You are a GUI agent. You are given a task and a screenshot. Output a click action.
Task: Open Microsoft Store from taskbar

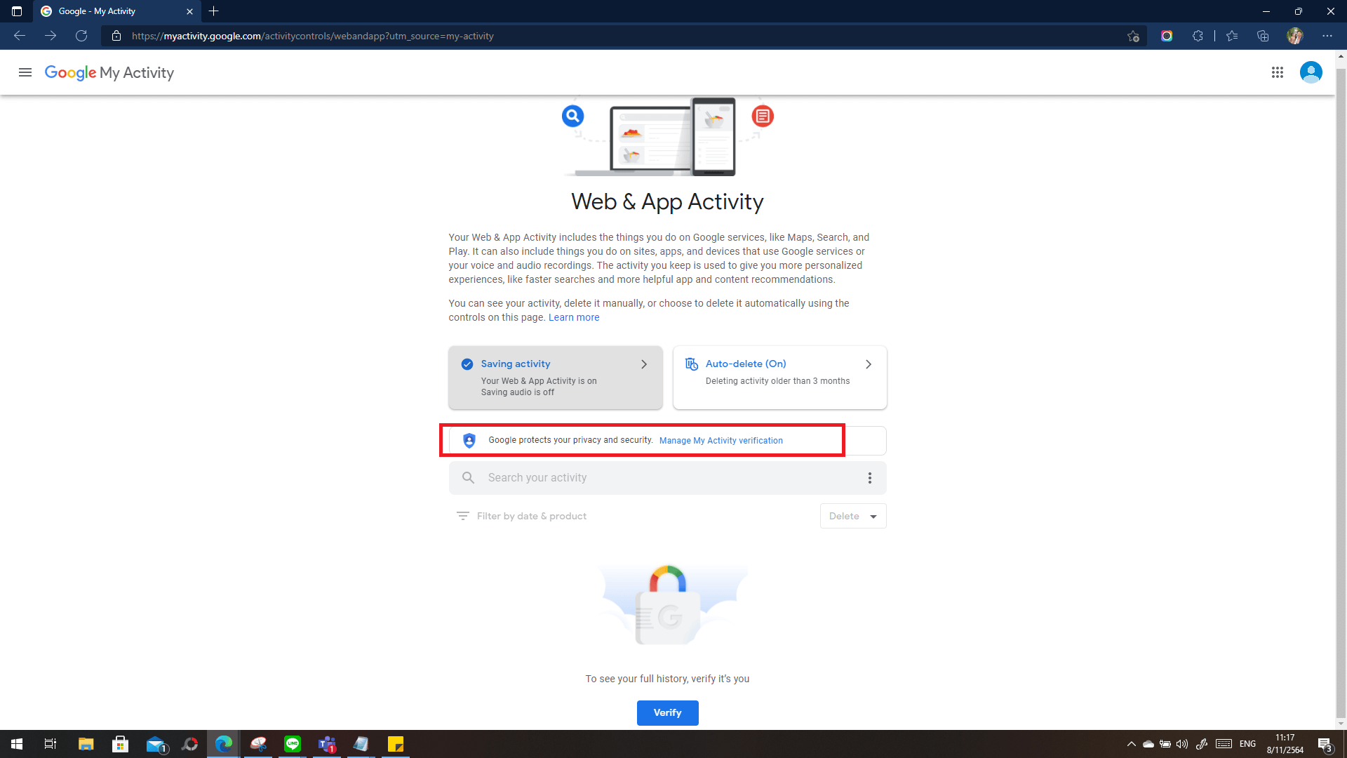coord(121,744)
